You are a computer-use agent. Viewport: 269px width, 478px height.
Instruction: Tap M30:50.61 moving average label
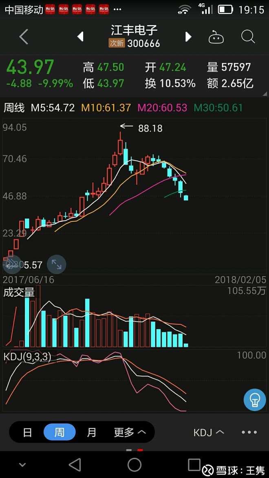click(x=218, y=108)
